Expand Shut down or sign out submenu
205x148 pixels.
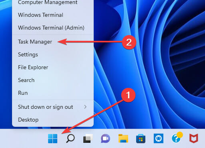coord(53,107)
